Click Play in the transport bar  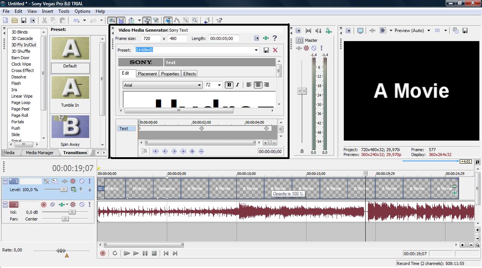(x=136, y=253)
